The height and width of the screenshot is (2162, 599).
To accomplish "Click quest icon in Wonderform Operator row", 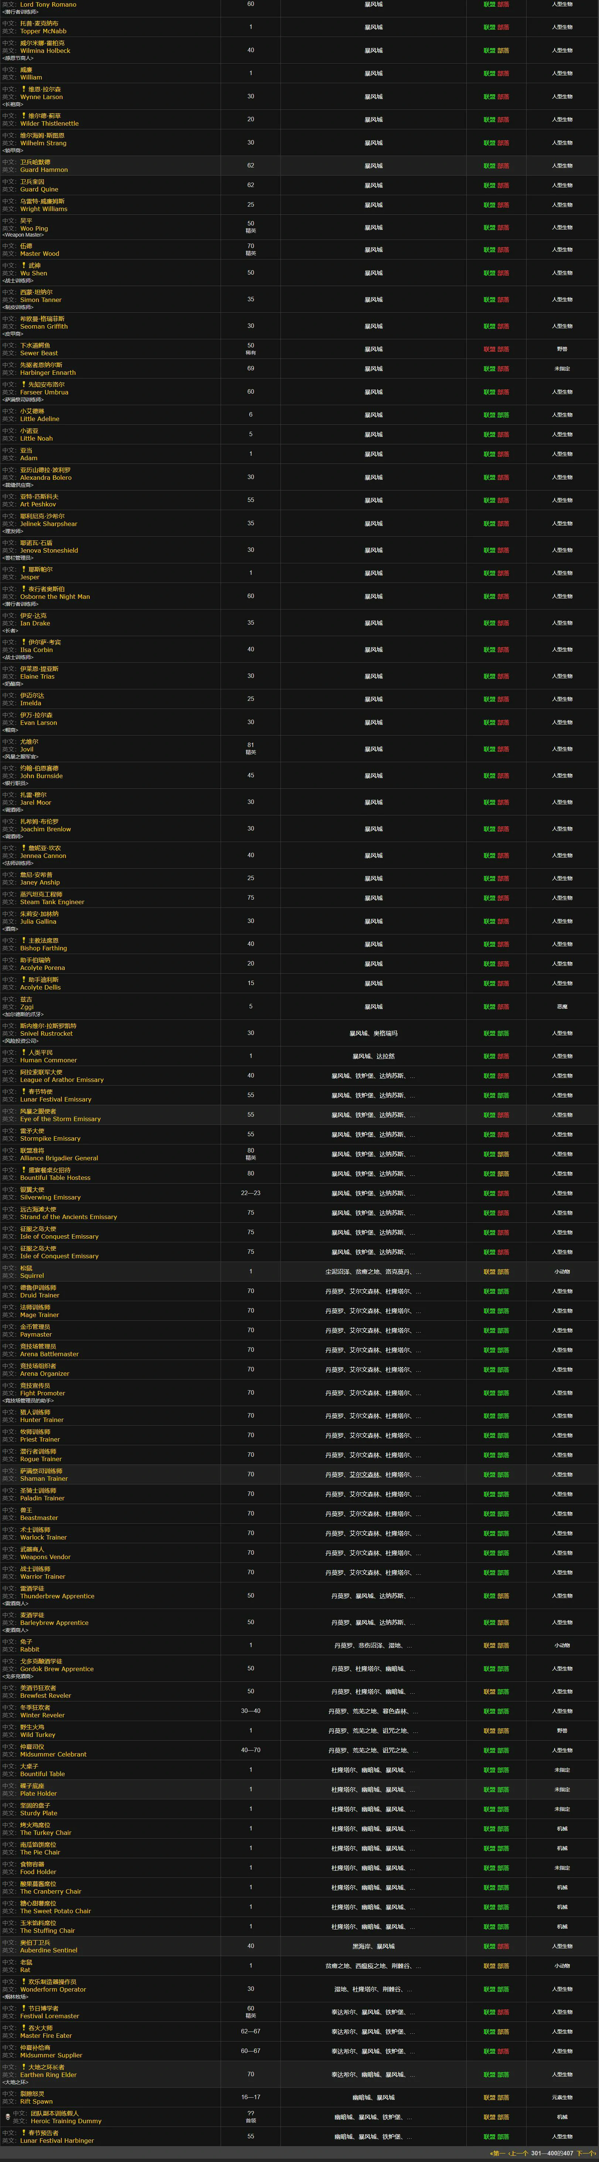I will pos(24,1982).
